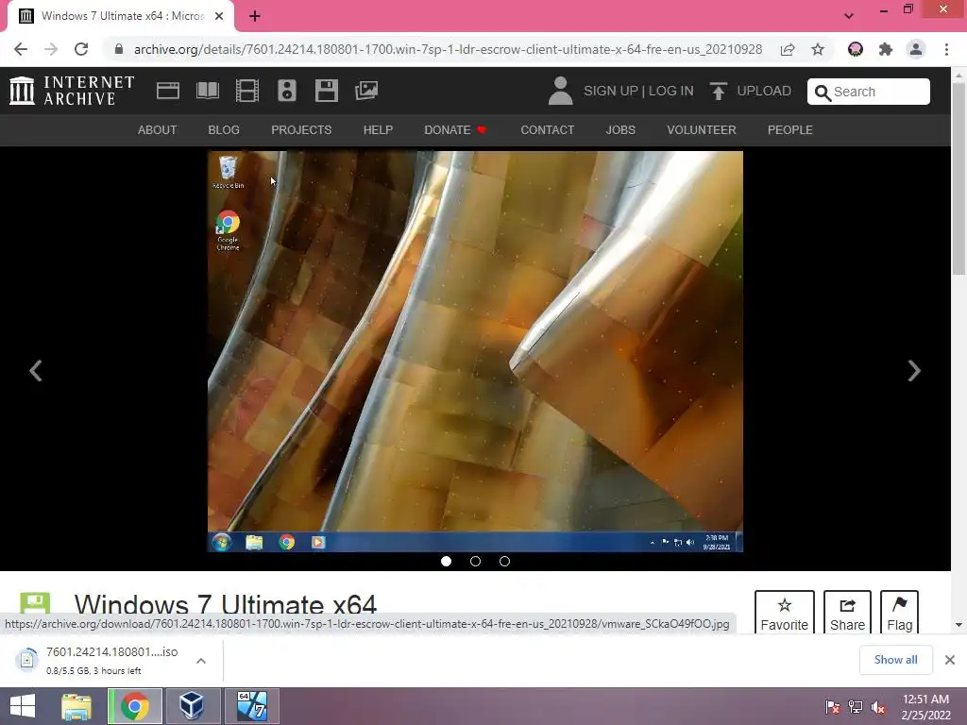The height and width of the screenshot is (725, 967).
Task: Open the tab search dropdown arrow
Action: click(849, 16)
